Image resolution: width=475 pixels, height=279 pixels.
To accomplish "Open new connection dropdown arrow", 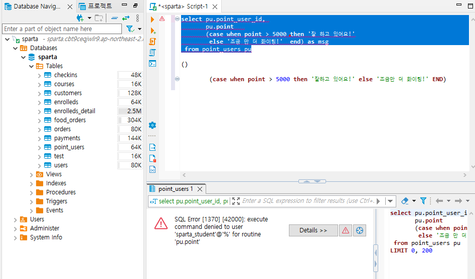I will pyautogui.click(x=89, y=18).
